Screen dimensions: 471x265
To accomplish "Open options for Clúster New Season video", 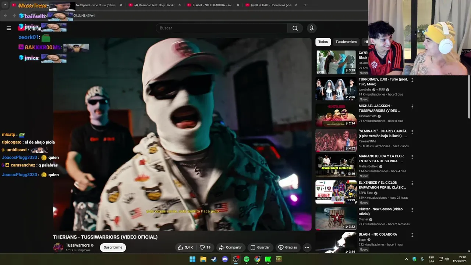I will point(412,210).
